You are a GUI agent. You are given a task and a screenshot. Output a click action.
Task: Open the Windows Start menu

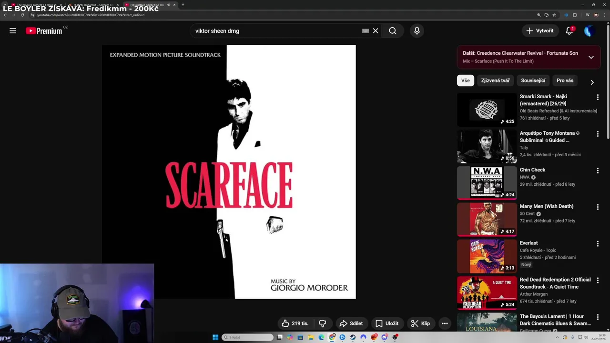215,337
